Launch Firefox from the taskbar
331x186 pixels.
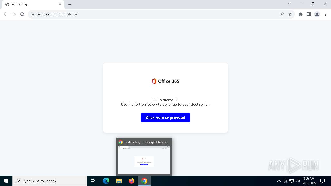click(132, 181)
